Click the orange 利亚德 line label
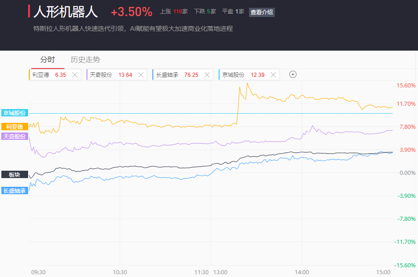The image size is (418, 277). pyautogui.click(x=14, y=127)
